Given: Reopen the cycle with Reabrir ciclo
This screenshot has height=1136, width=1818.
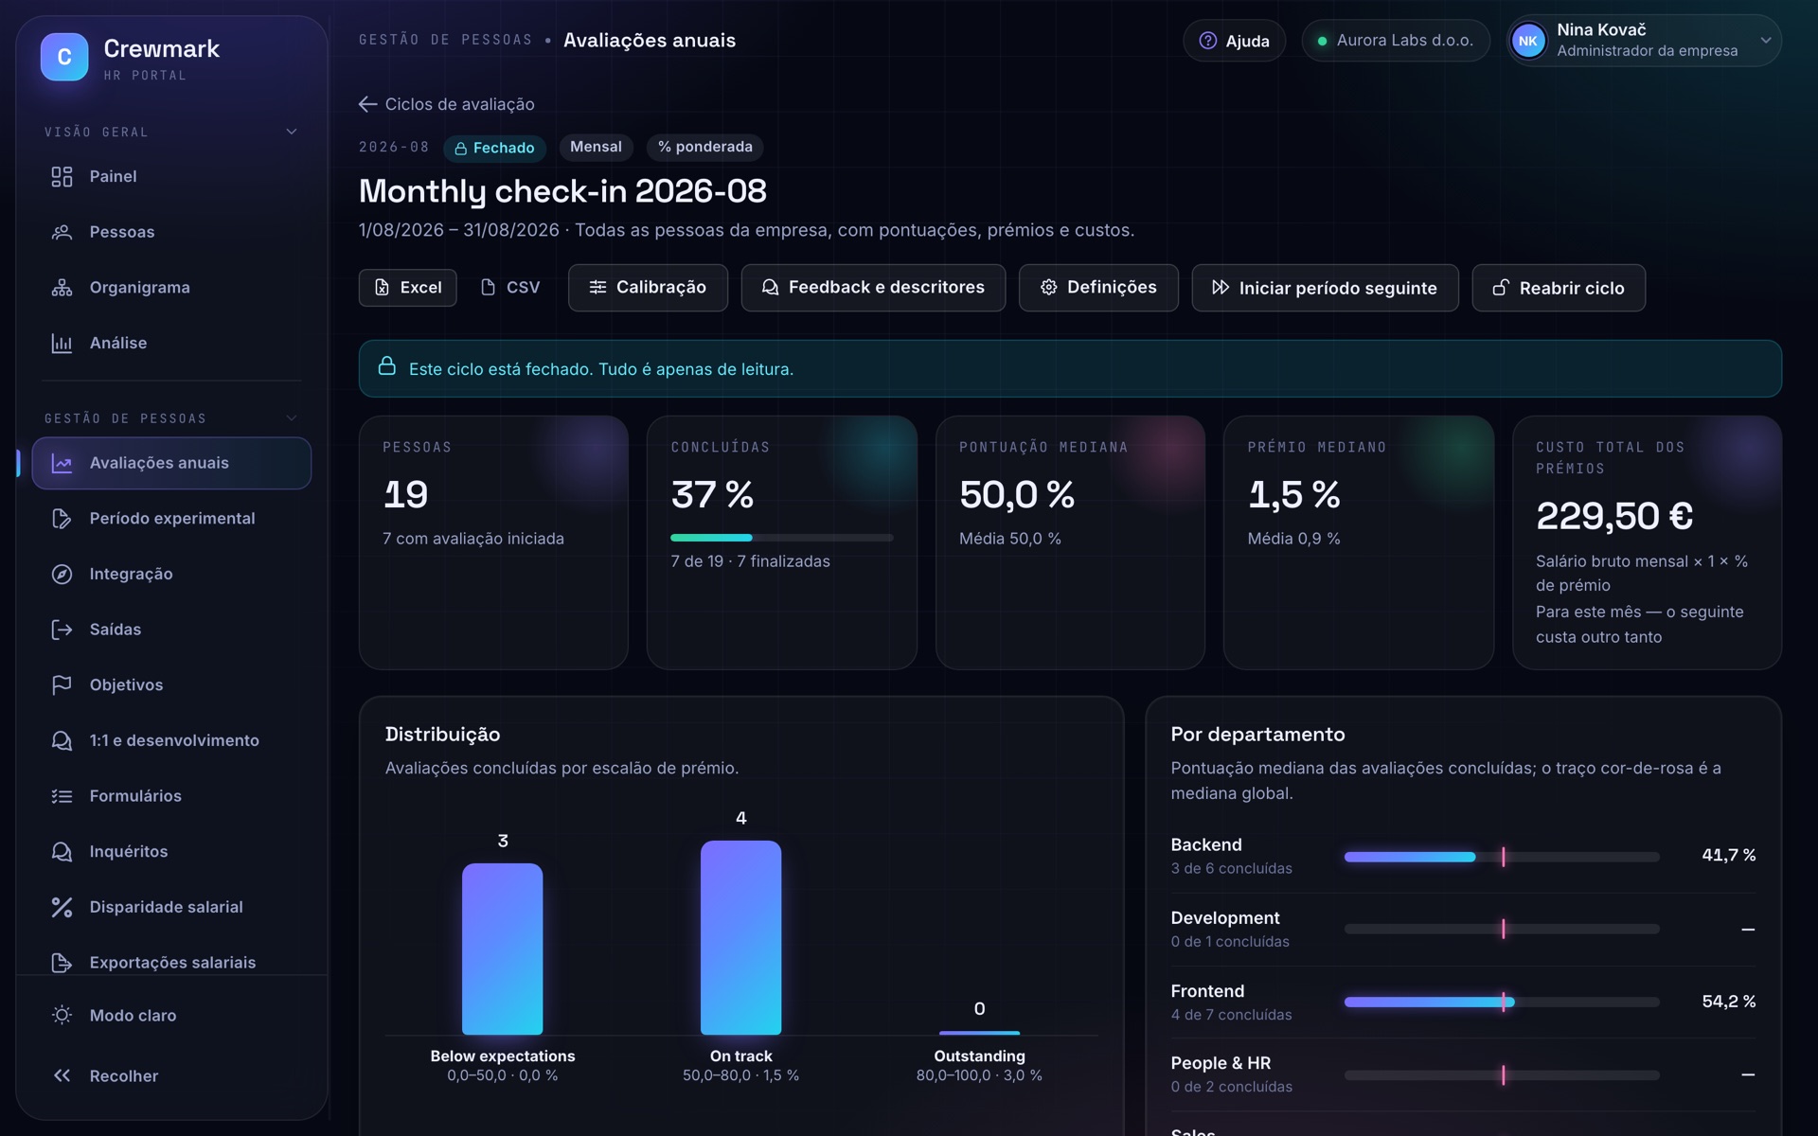Looking at the screenshot, I should (x=1558, y=288).
